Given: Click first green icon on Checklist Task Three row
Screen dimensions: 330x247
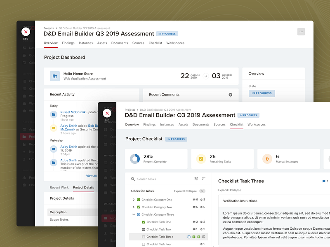Looking at the screenshot, I should coord(193,237).
